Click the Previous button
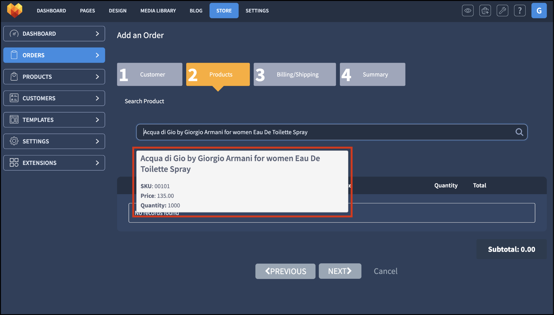Screen dimensions: 554x315 pos(285,271)
